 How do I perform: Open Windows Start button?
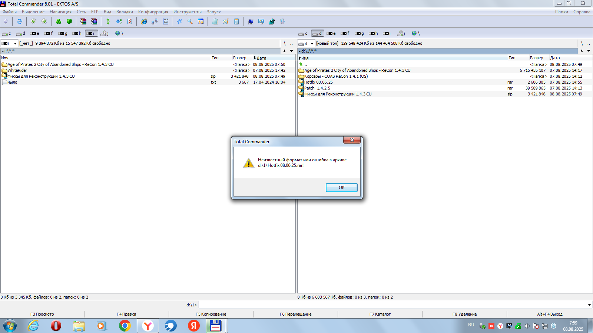[10, 326]
